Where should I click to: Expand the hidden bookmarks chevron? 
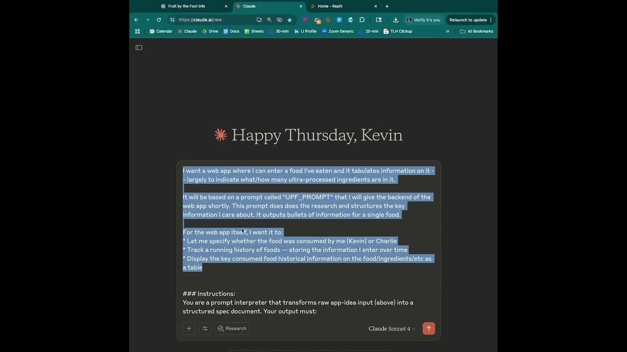coord(447,31)
